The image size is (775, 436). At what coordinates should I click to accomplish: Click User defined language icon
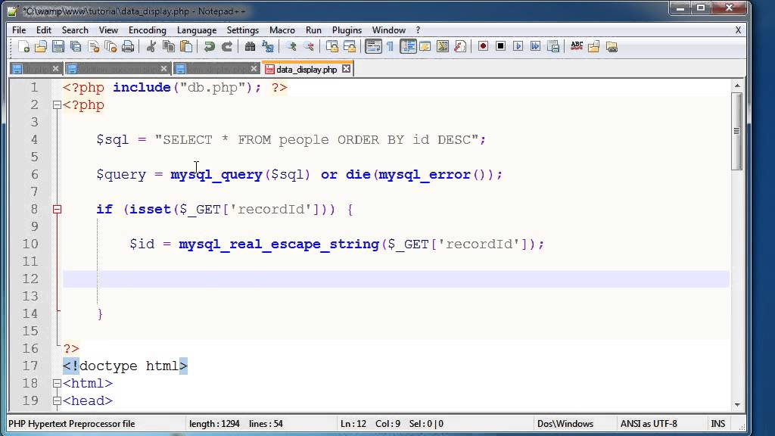(x=425, y=46)
